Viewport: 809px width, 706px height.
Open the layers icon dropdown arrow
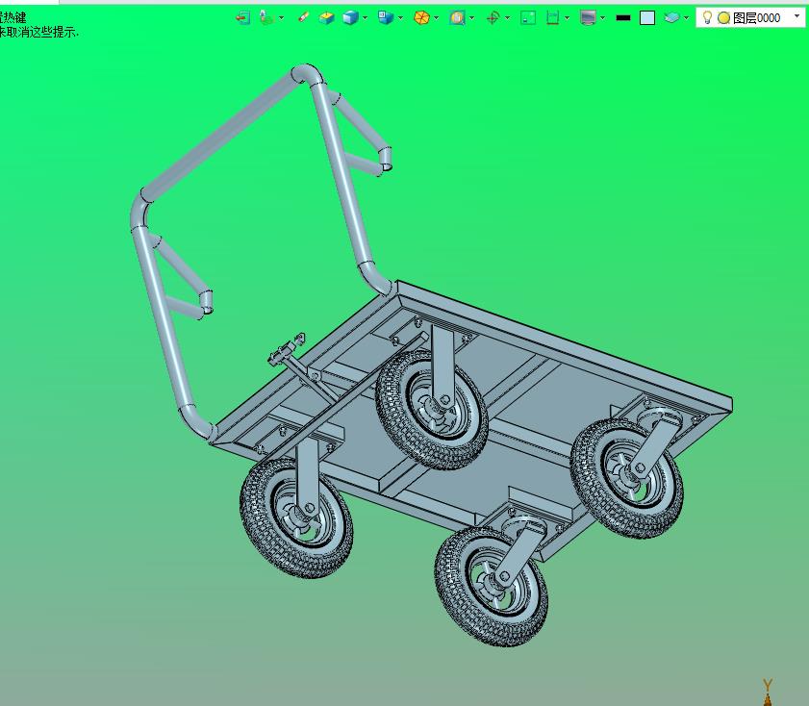coord(686,18)
